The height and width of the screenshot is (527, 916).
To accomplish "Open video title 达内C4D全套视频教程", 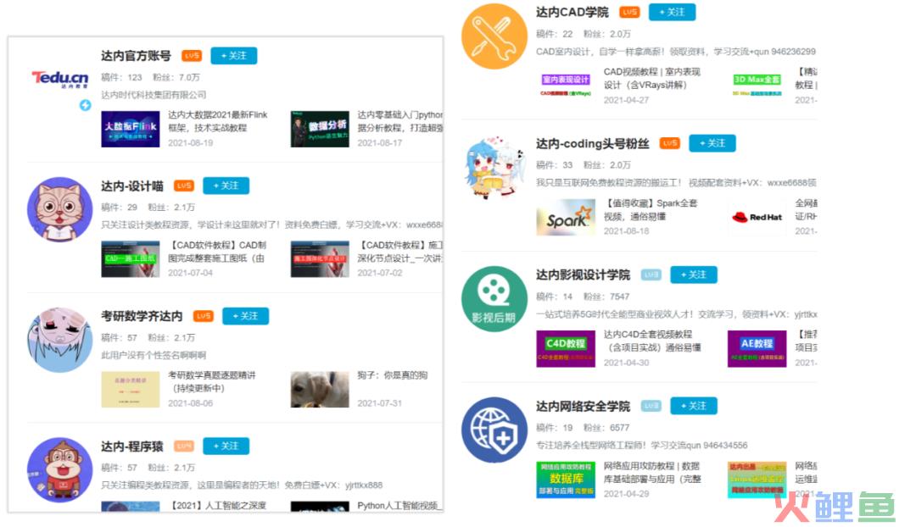I will pos(652,341).
